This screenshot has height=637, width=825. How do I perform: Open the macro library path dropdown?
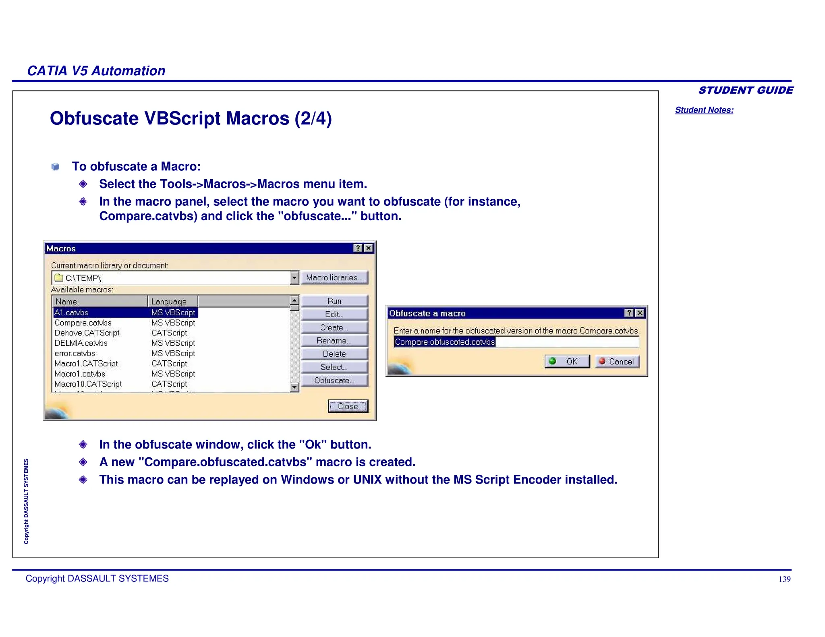[x=294, y=278]
